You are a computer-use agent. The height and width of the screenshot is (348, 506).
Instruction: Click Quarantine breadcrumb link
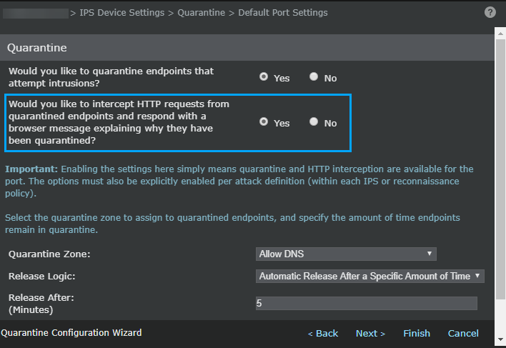(x=201, y=13)
